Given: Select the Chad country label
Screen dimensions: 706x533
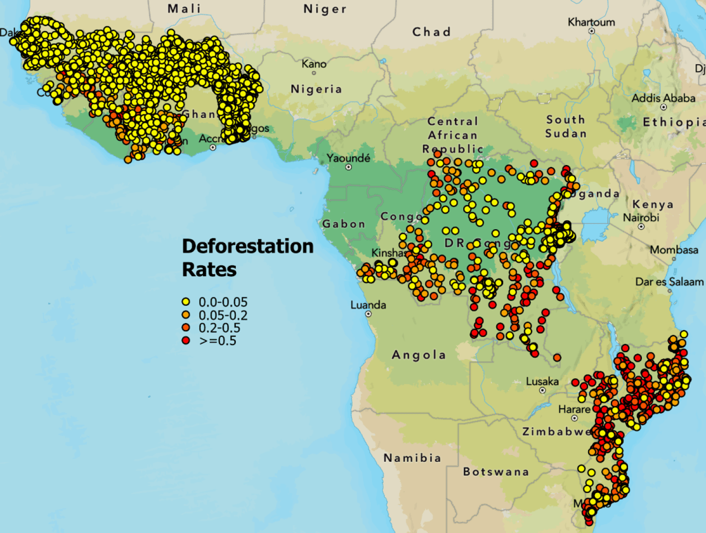Looking at the screenshot, I should (431, 32).
